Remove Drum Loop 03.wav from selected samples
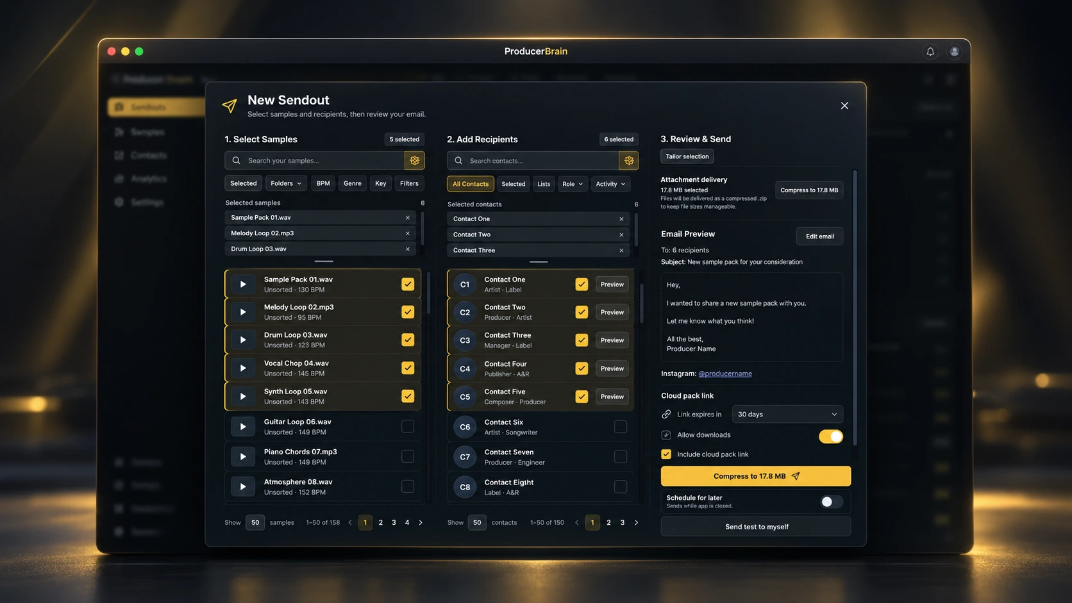The width and height of the screenshot is (1072, 603). click(408, 249)
